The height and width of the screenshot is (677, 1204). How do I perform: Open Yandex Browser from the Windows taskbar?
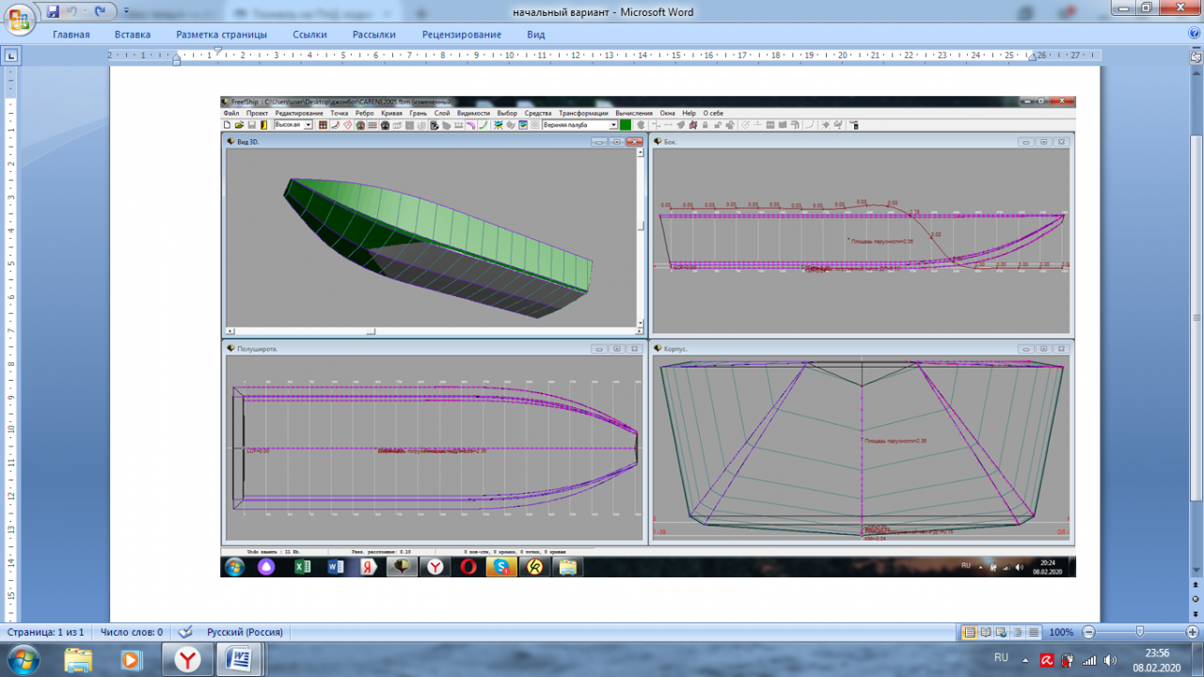pos(188,659)
